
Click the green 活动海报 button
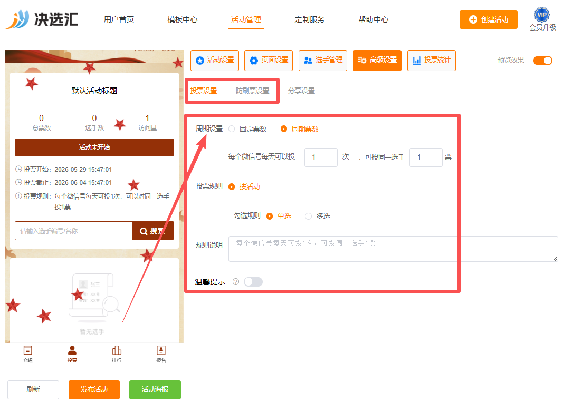pyautogui.click(x=155, y=390)
